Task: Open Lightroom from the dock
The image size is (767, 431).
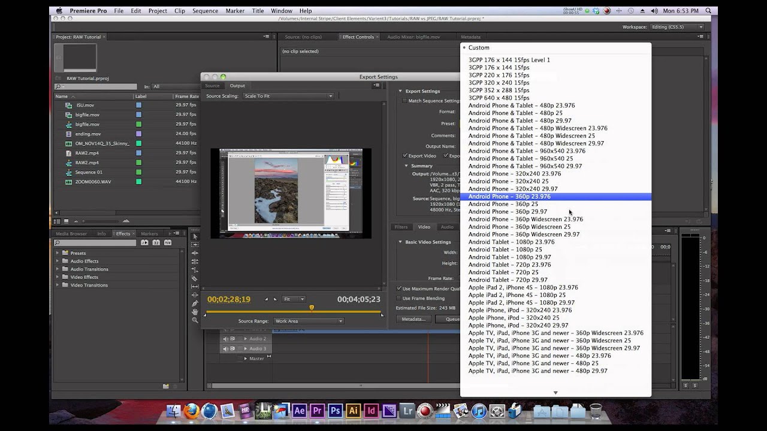Action: click(407, 411)
